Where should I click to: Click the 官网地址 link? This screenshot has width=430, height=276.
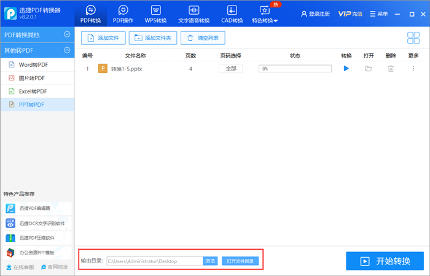tap(54, 267)
